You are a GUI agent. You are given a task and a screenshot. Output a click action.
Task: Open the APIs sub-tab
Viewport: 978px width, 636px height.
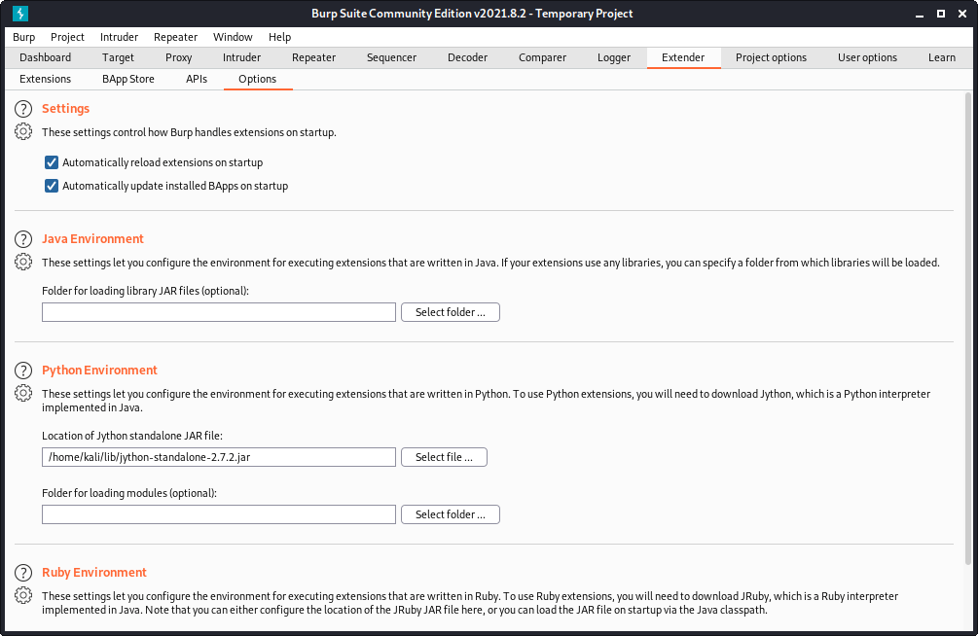[x=196, y=79]
